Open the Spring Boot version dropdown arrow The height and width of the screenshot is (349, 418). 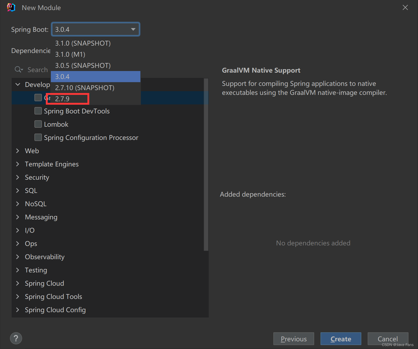pyautogui.click(x=133, y=29)
